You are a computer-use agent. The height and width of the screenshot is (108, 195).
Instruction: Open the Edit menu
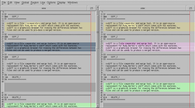[x=10, y=2]
